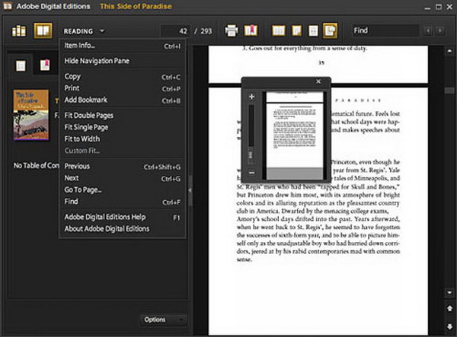Click the page number field showing 42
This screenshot has width=457, height=337.
(x=176, y=31)
